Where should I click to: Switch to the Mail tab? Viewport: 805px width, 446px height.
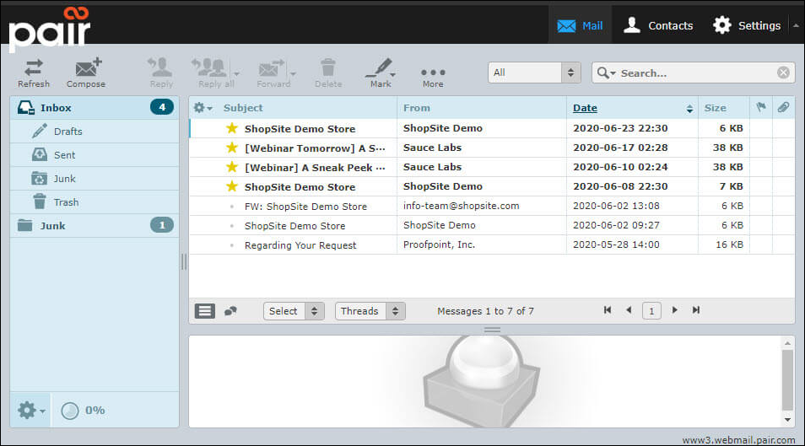pos(581,25)
